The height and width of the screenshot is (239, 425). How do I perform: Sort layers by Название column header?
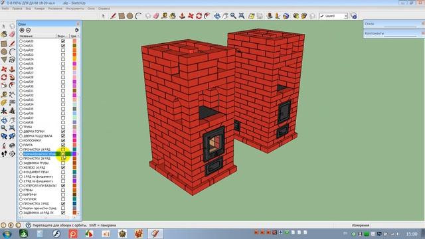(37, 36)
